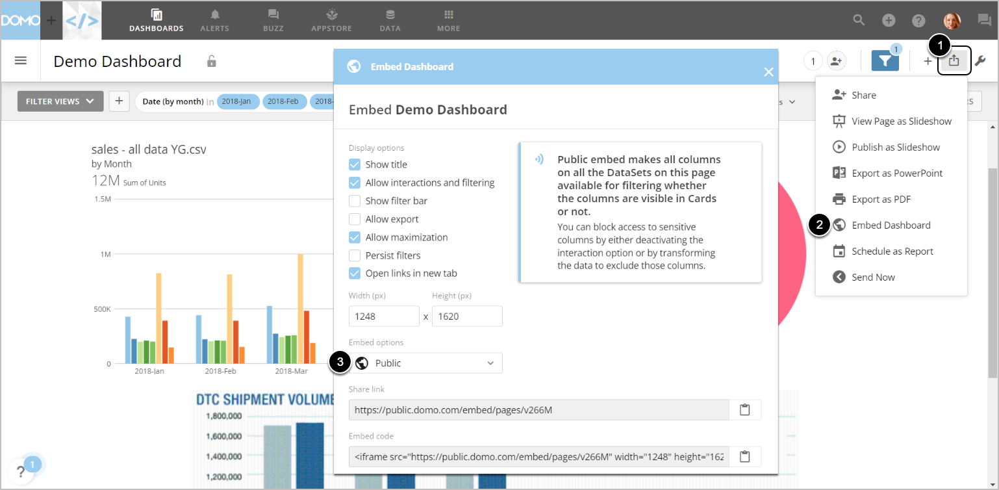Screen dimensions: 999x490
Task: Open the Dashboards navigation tab
Action: [x=156, y=21]
